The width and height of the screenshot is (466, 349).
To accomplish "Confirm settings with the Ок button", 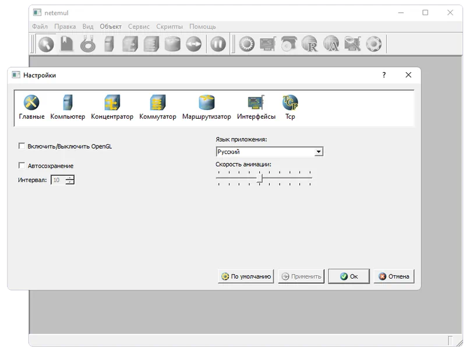I will [349, 276].
